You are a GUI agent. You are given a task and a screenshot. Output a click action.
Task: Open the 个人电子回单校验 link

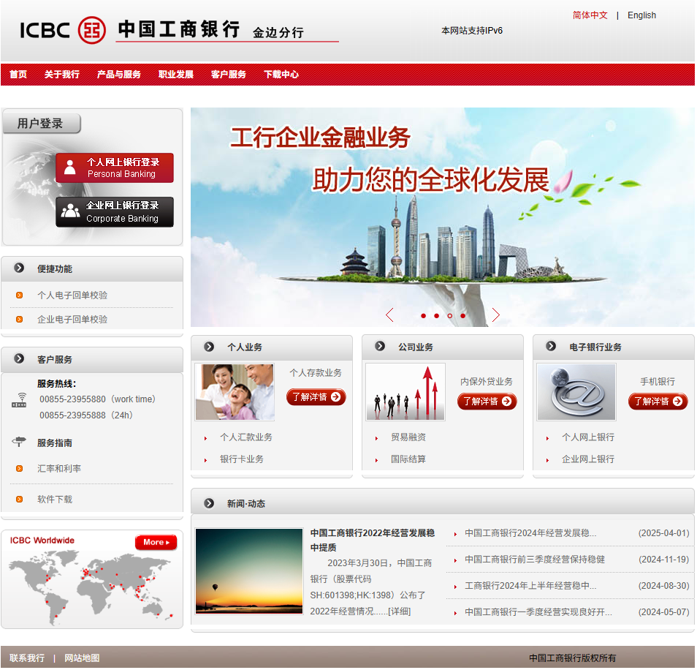point(72,296)
